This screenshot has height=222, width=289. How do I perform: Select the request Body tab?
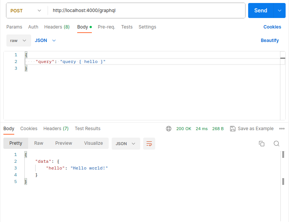click(84, 27)
